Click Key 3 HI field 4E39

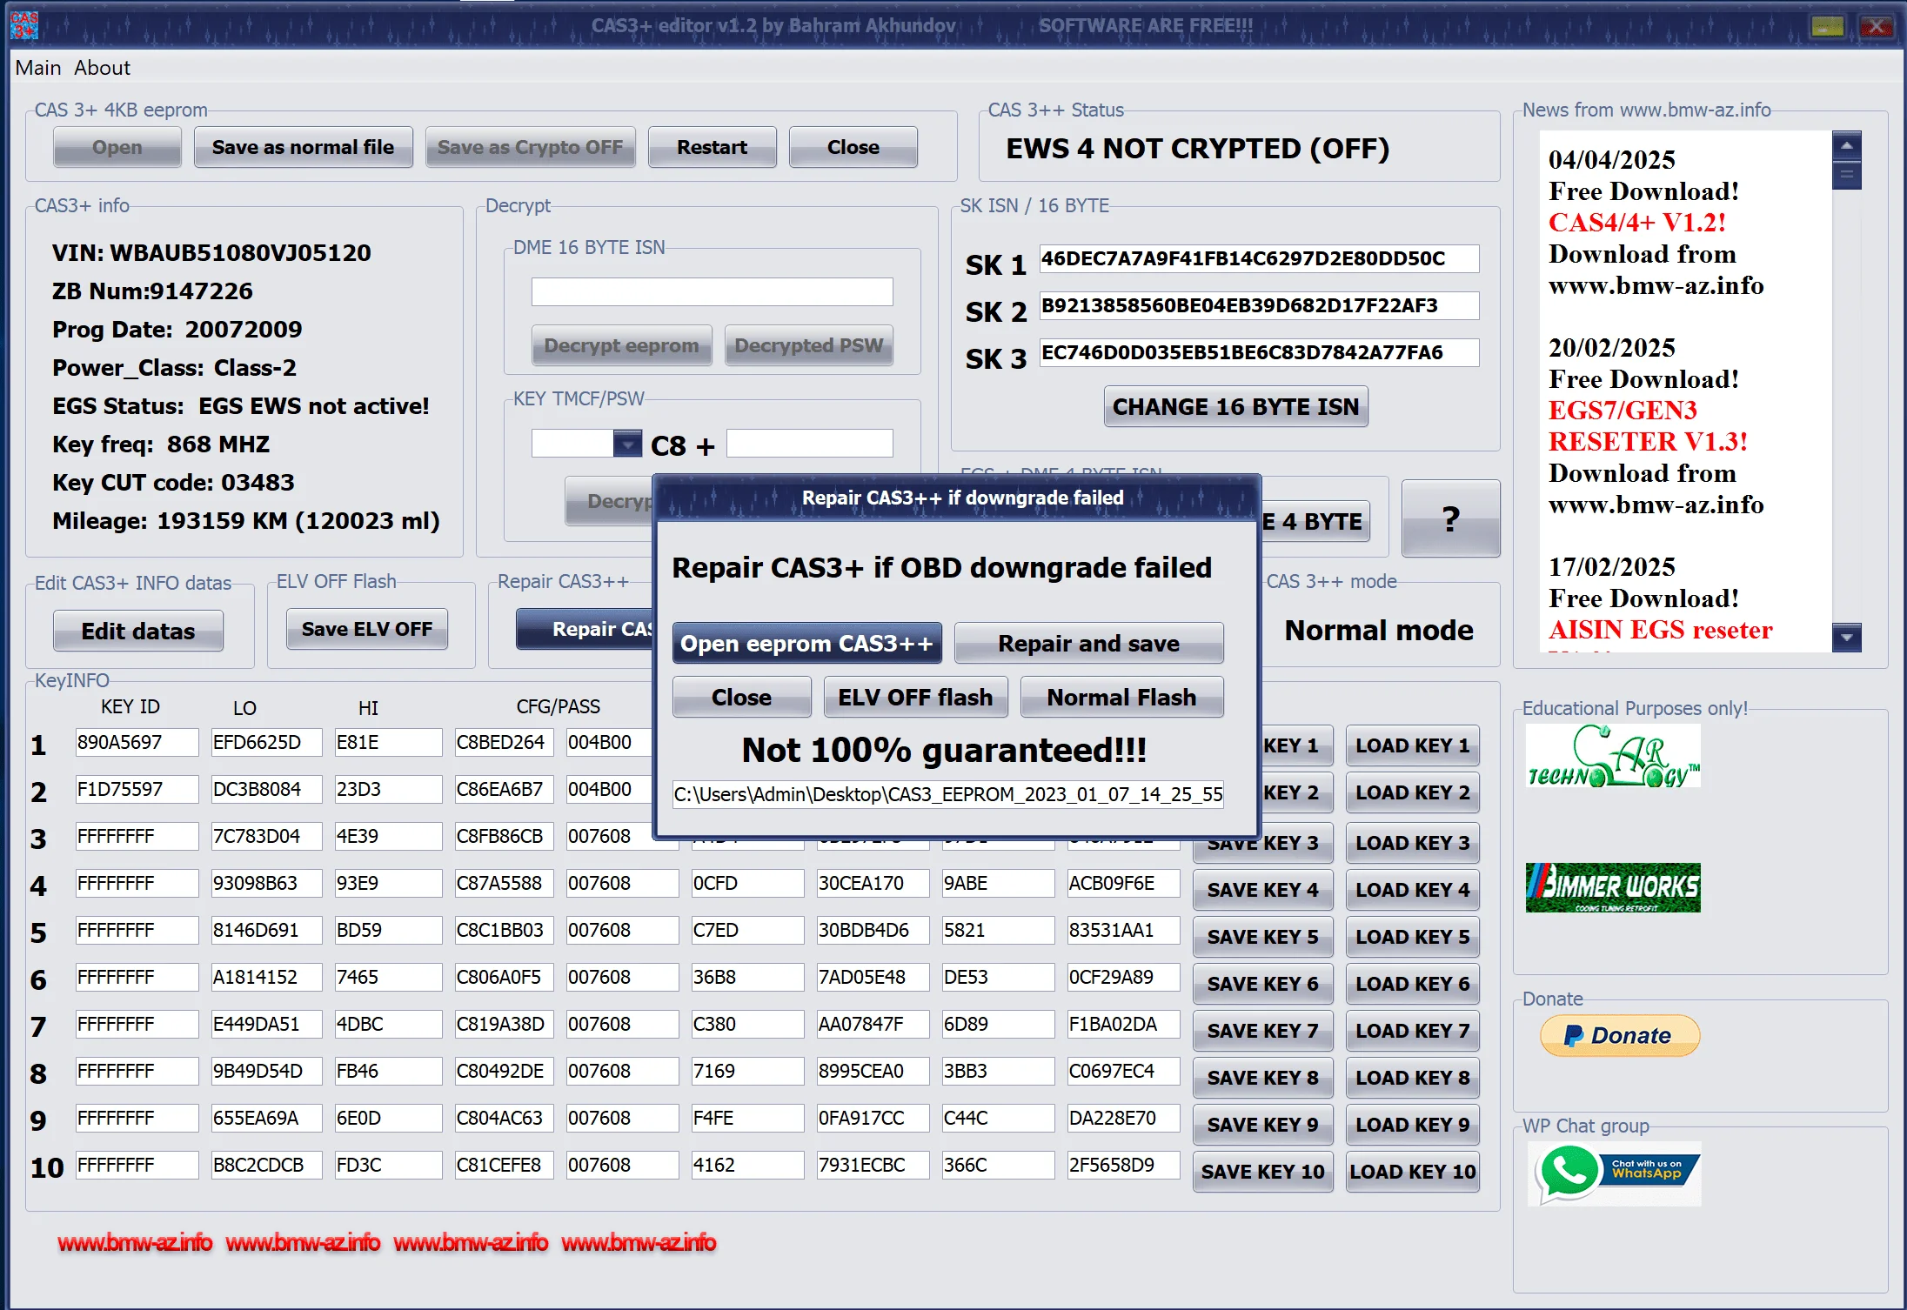[x=388, y=836]
